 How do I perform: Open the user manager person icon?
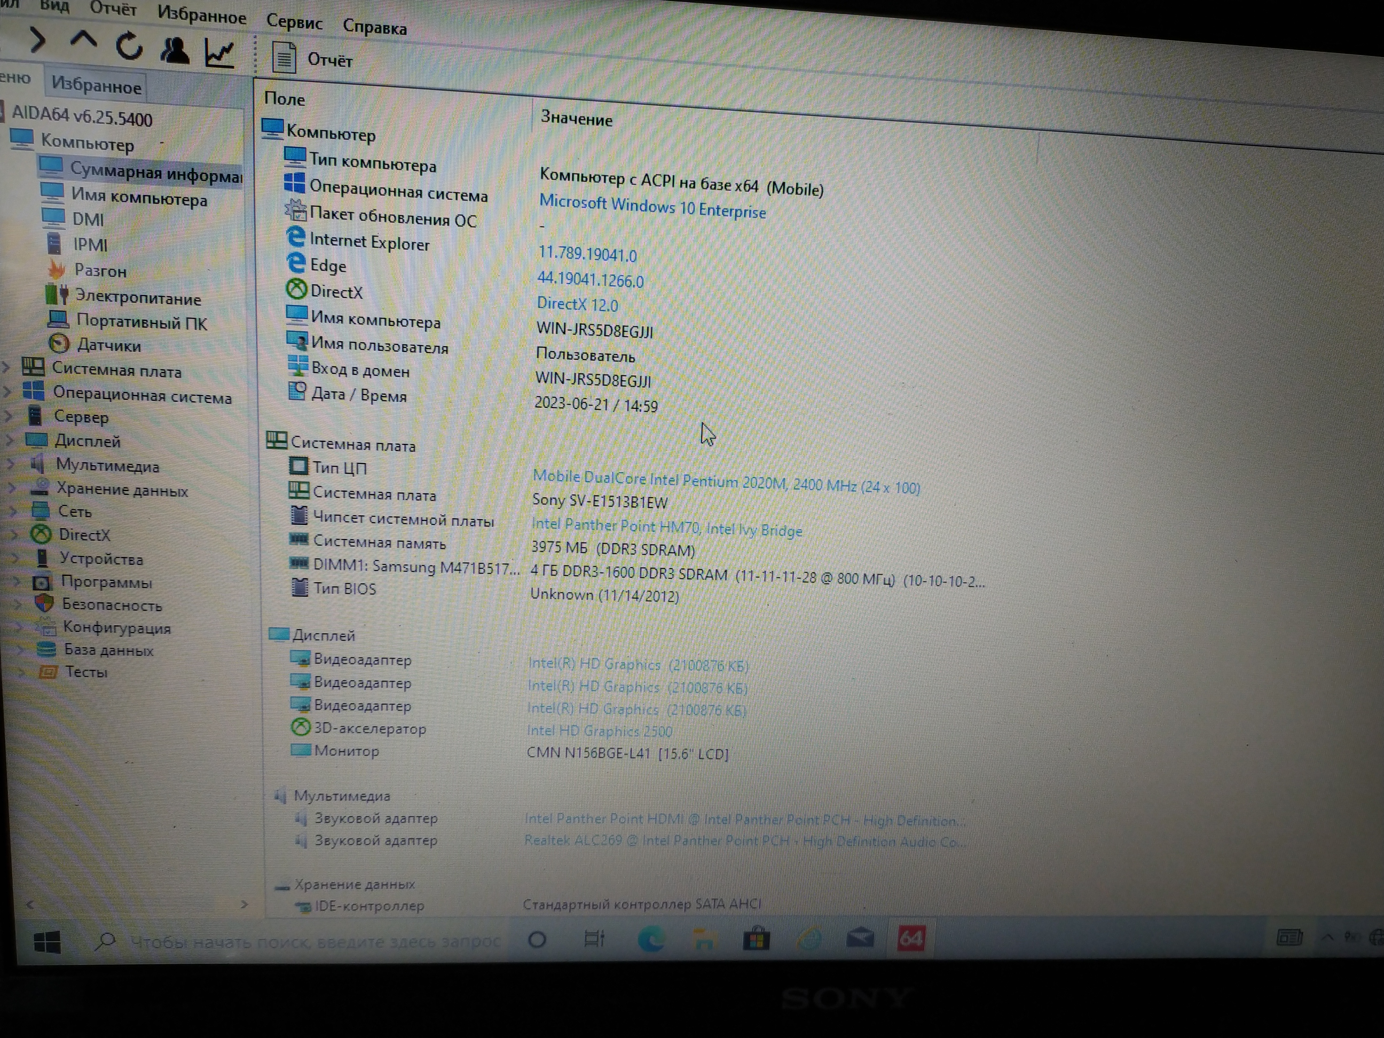tap(175, 50)
